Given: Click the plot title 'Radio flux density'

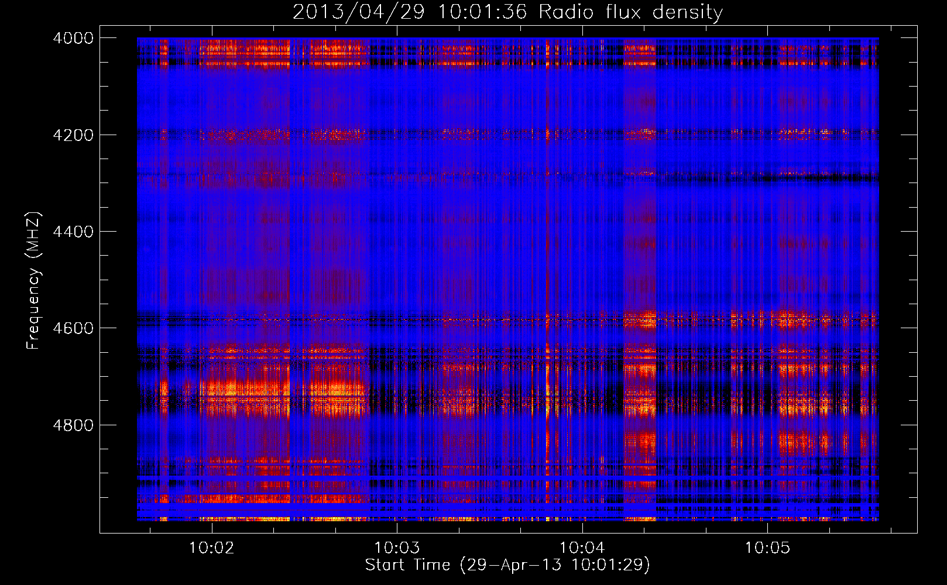Looking at the screenshot, I should (x=630, y=12).
